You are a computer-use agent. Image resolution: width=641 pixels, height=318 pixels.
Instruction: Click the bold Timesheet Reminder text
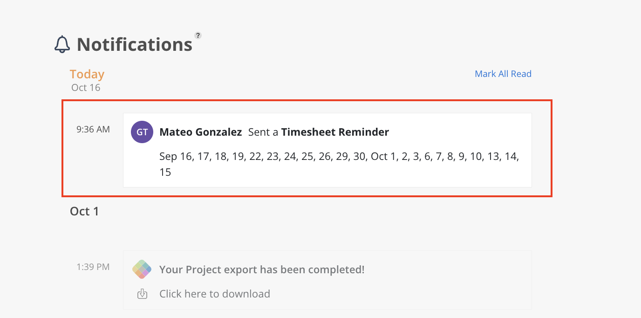[335, 132]
